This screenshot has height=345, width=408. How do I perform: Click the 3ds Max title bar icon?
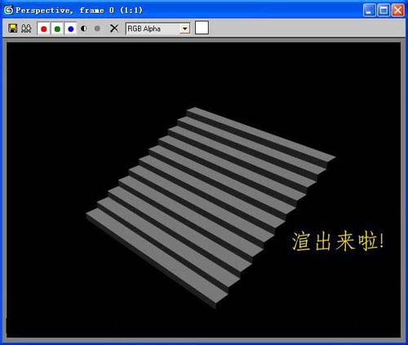(x=8, y=11)
